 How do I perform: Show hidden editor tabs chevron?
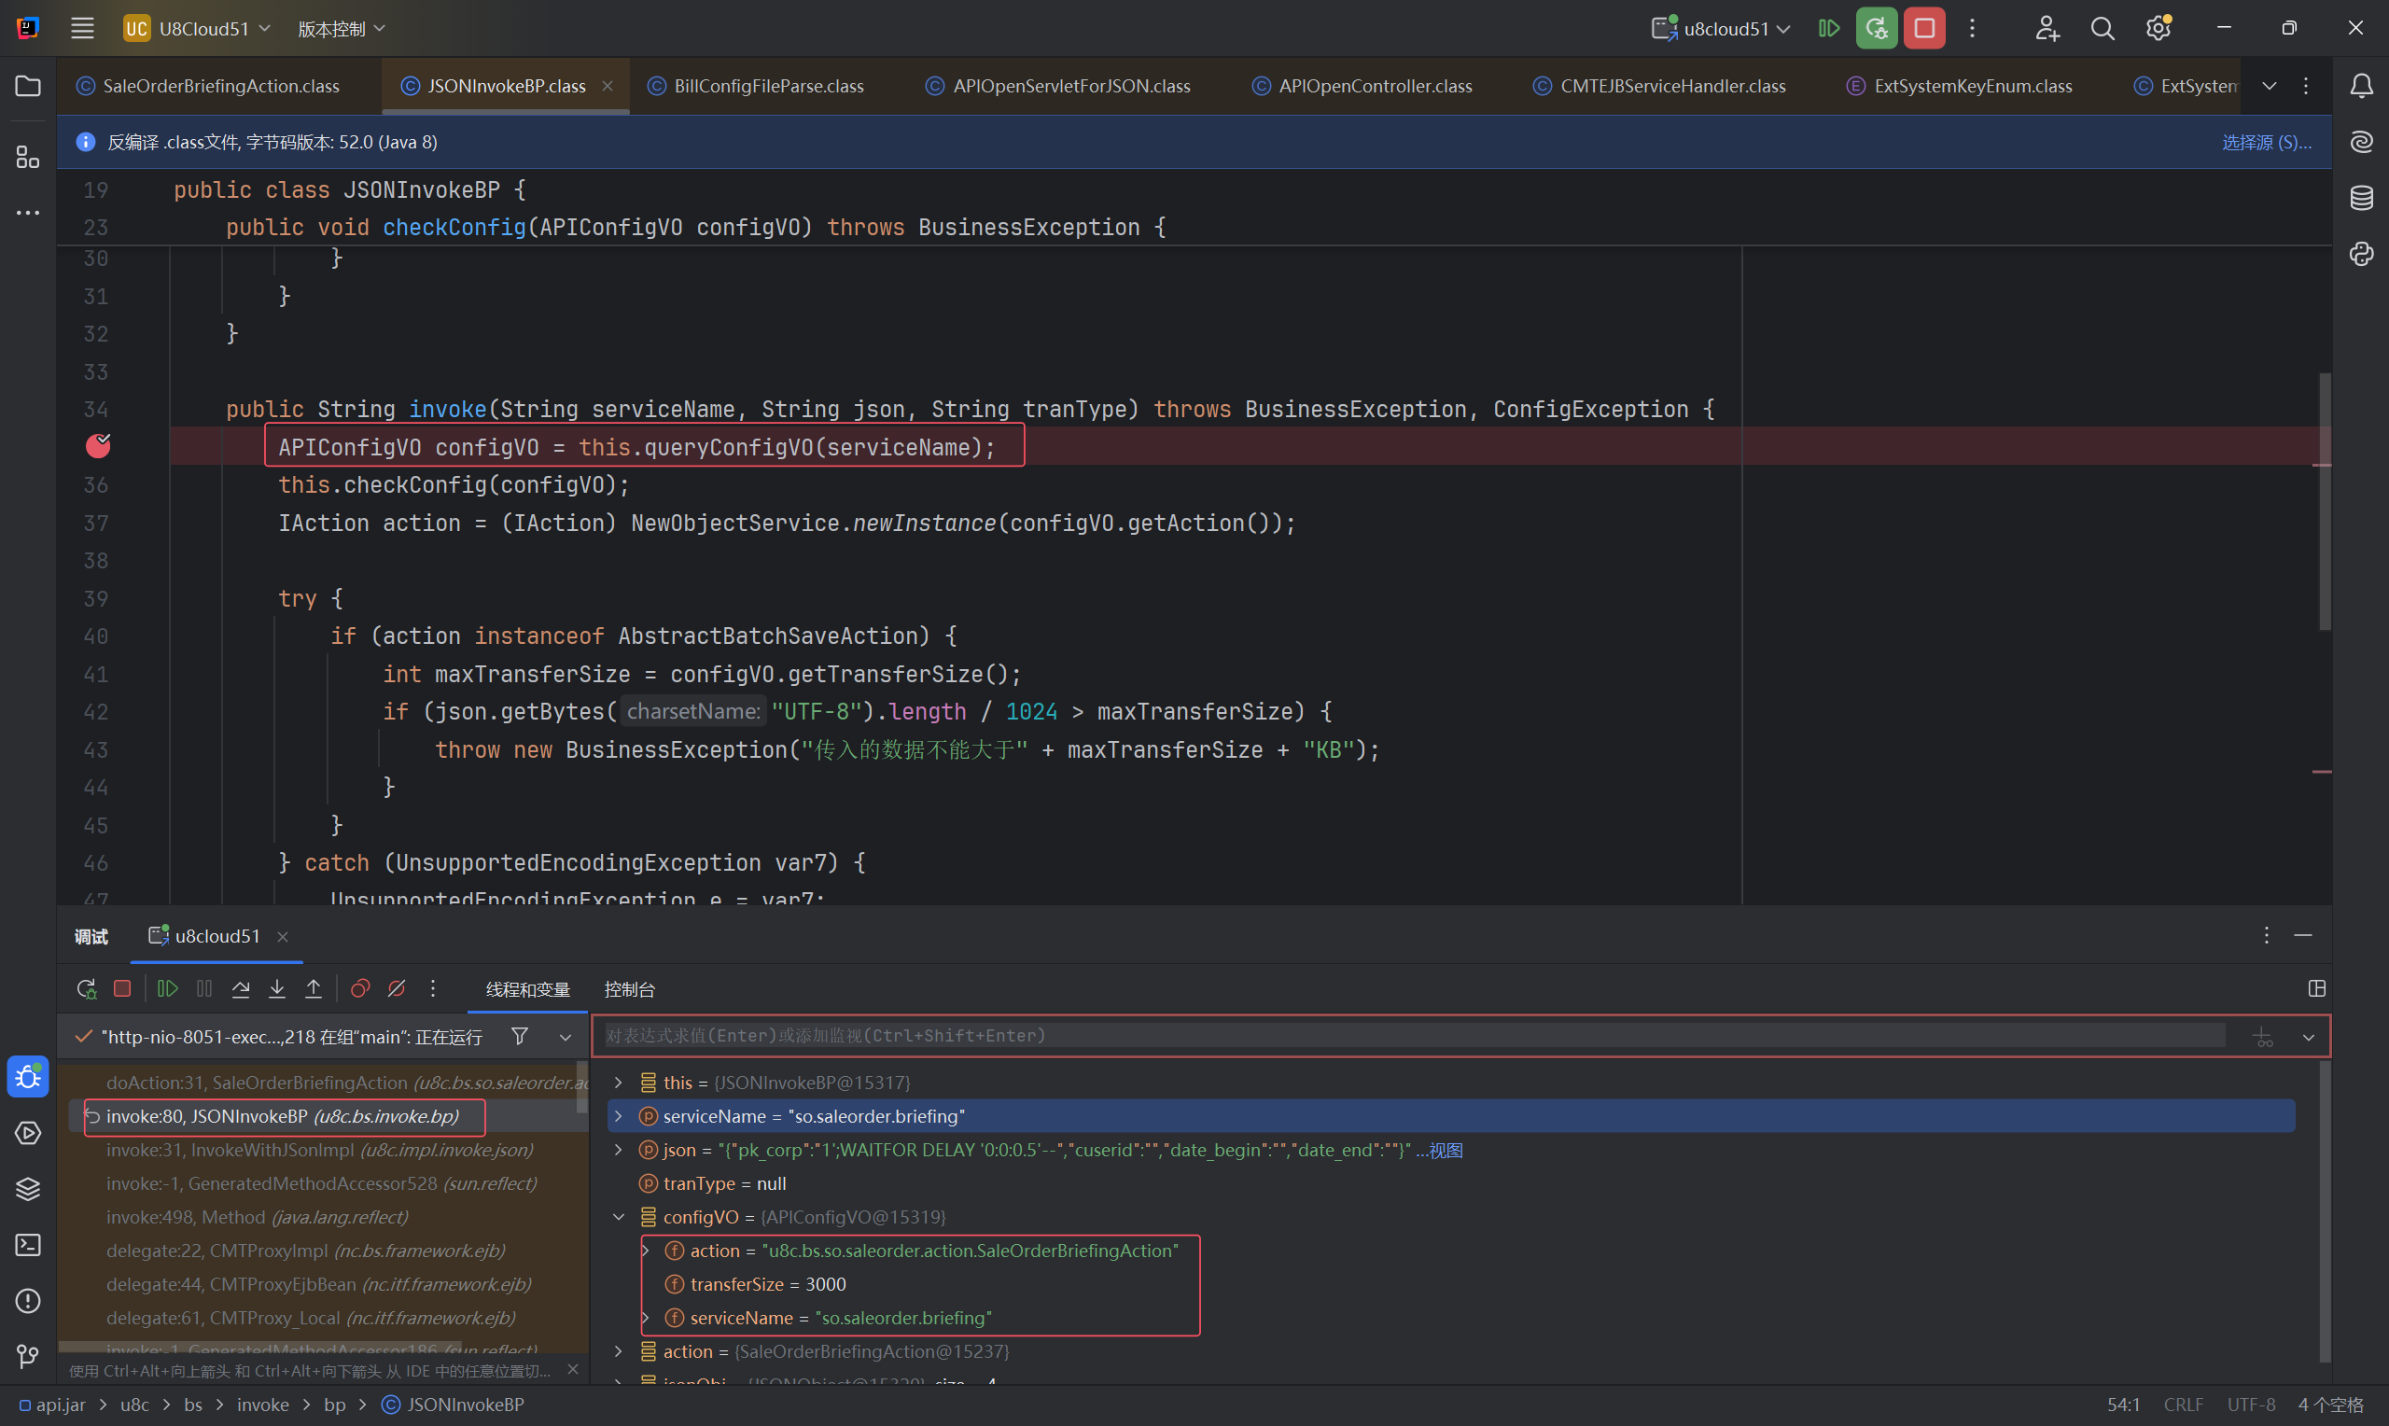tap(2269, 87)
